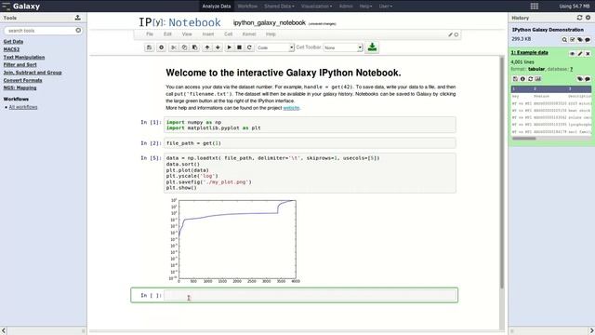Collapse the Example data dataset title
595x335 pixels.
pos(529,52)
